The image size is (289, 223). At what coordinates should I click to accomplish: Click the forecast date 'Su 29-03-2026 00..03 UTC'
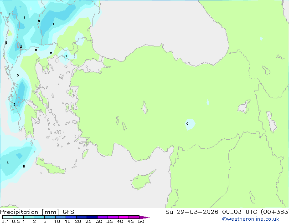(x=211, y=212)
